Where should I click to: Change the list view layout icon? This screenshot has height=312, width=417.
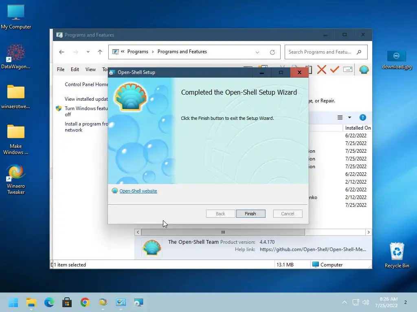tap(340, 117)
